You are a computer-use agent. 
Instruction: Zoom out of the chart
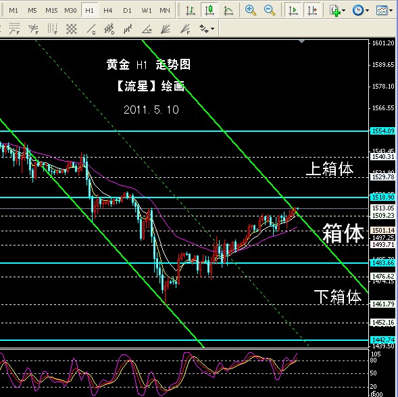point(270,10)
